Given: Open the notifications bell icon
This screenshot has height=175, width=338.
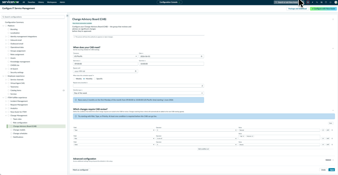Looking at the screenshot, I should (x=330, y=2).
